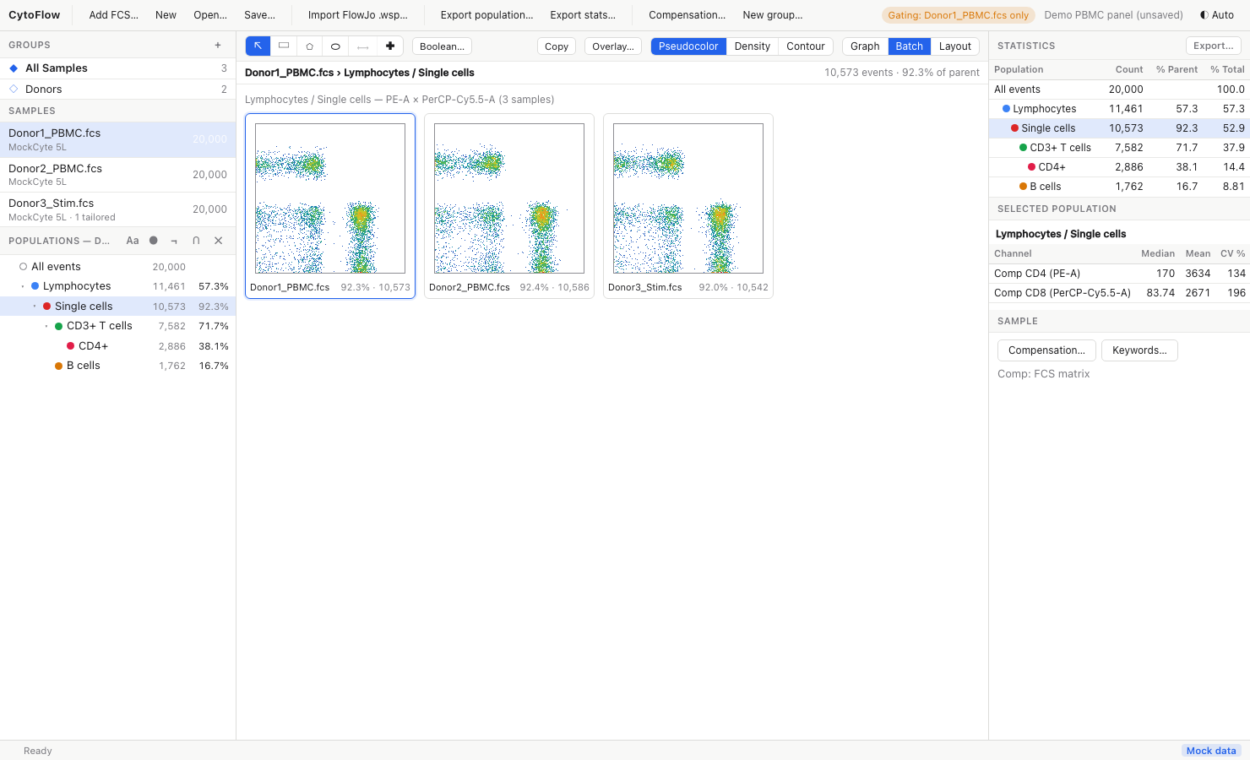The height and width of the screenshot is (760, 1250).
Task: Switch plot type to Pseudocolor
Action: tap(688, 46)
